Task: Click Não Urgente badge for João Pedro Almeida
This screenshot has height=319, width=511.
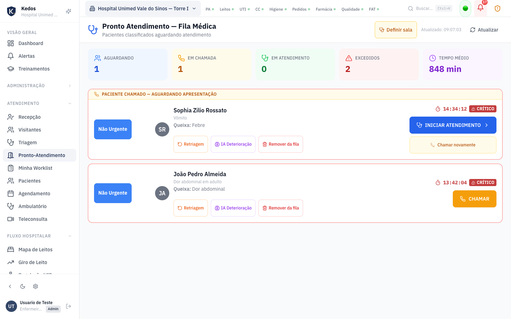Action: [113, 193]
